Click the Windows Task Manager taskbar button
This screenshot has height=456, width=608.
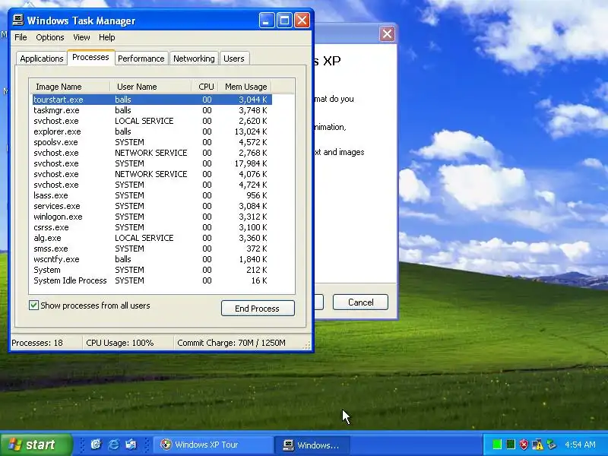pyautogui.click(x=312, y=445)
